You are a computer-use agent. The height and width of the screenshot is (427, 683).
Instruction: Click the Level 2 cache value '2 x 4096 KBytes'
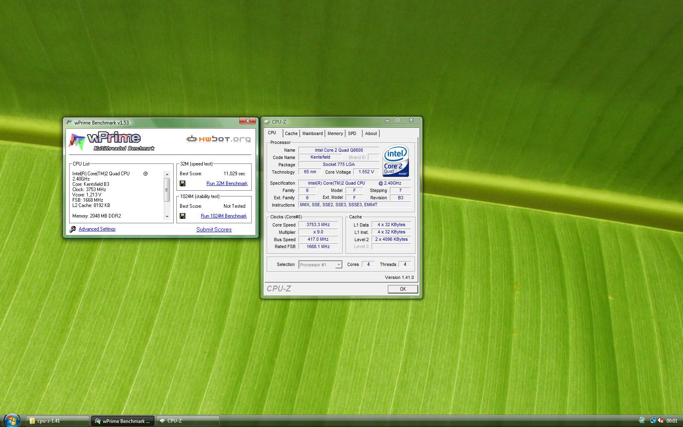point(391,240)
